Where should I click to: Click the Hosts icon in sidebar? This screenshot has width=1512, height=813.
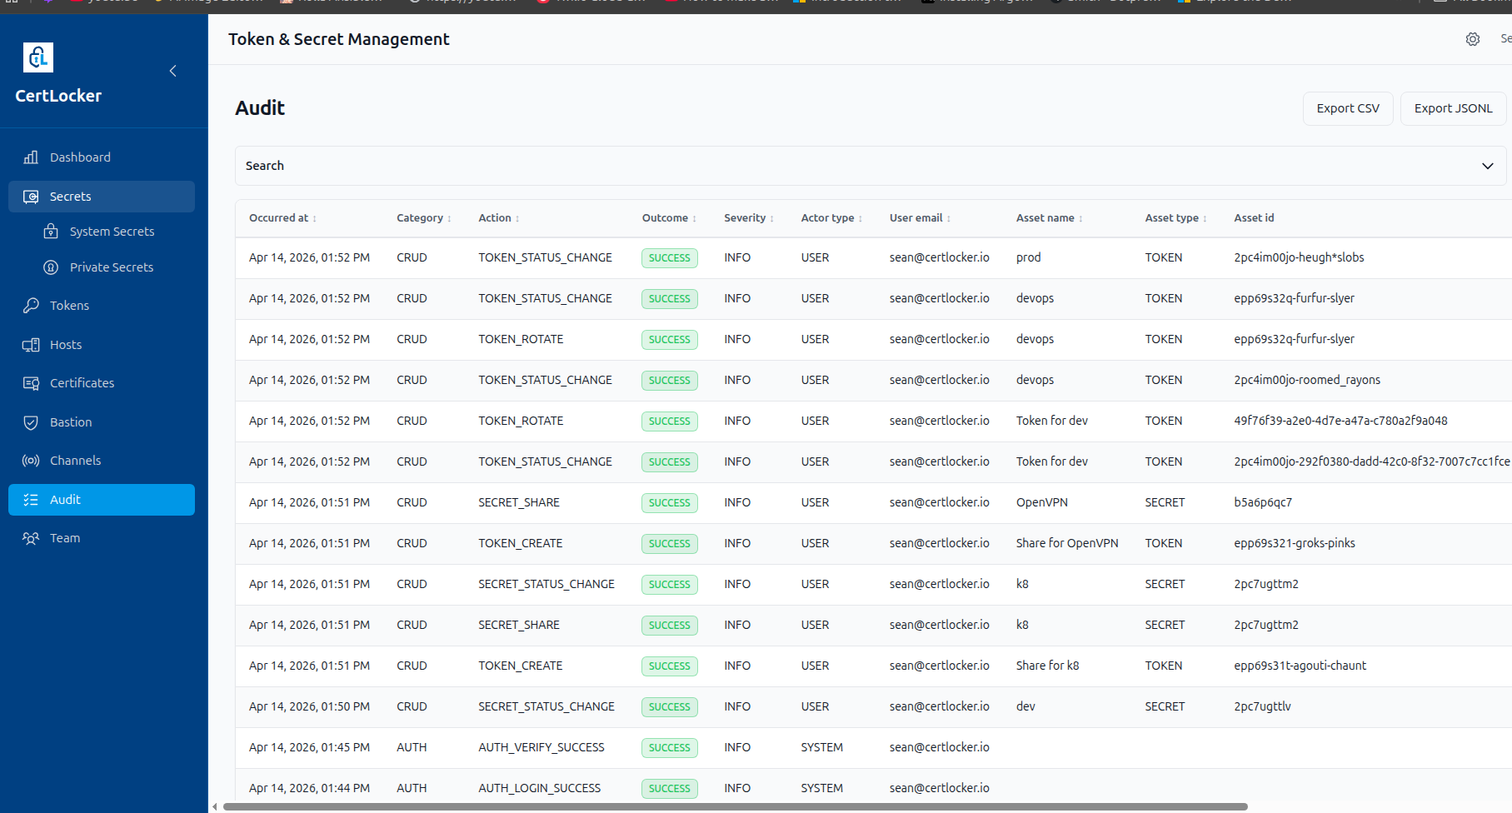pos(31,345)
